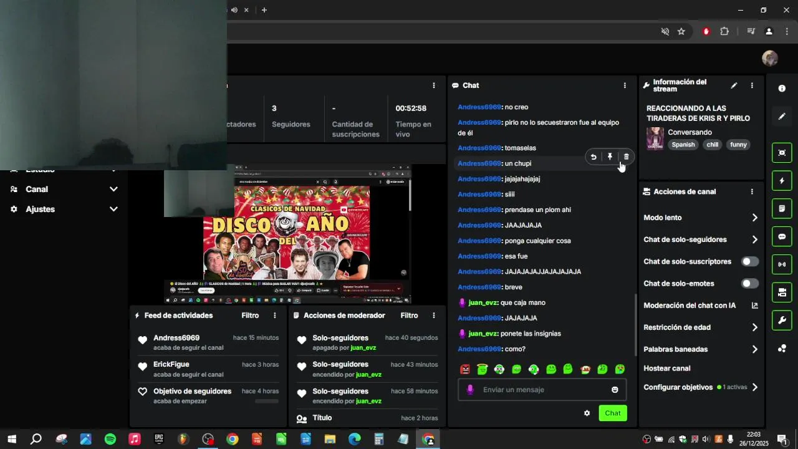
Task: Bookmark this page with the star icon
Action: (681, 31)
